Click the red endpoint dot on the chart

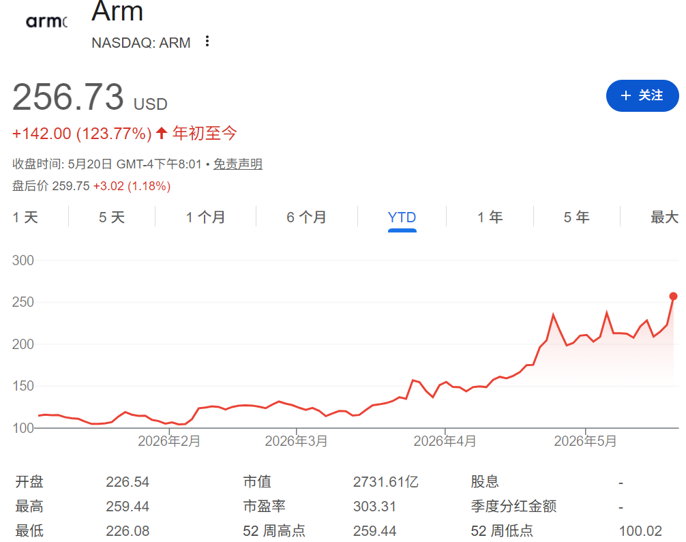tap(673, 296)
